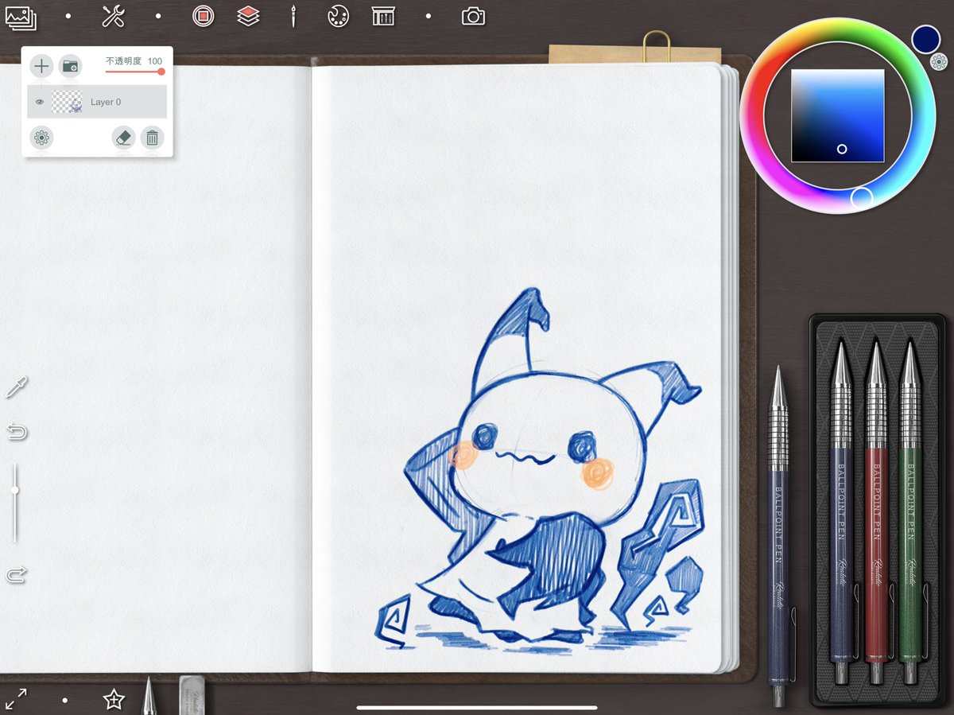Hide Layer 0 with eye icon
Image resolution: width=954 pixels, height=715 pixels.
point(39,102)
